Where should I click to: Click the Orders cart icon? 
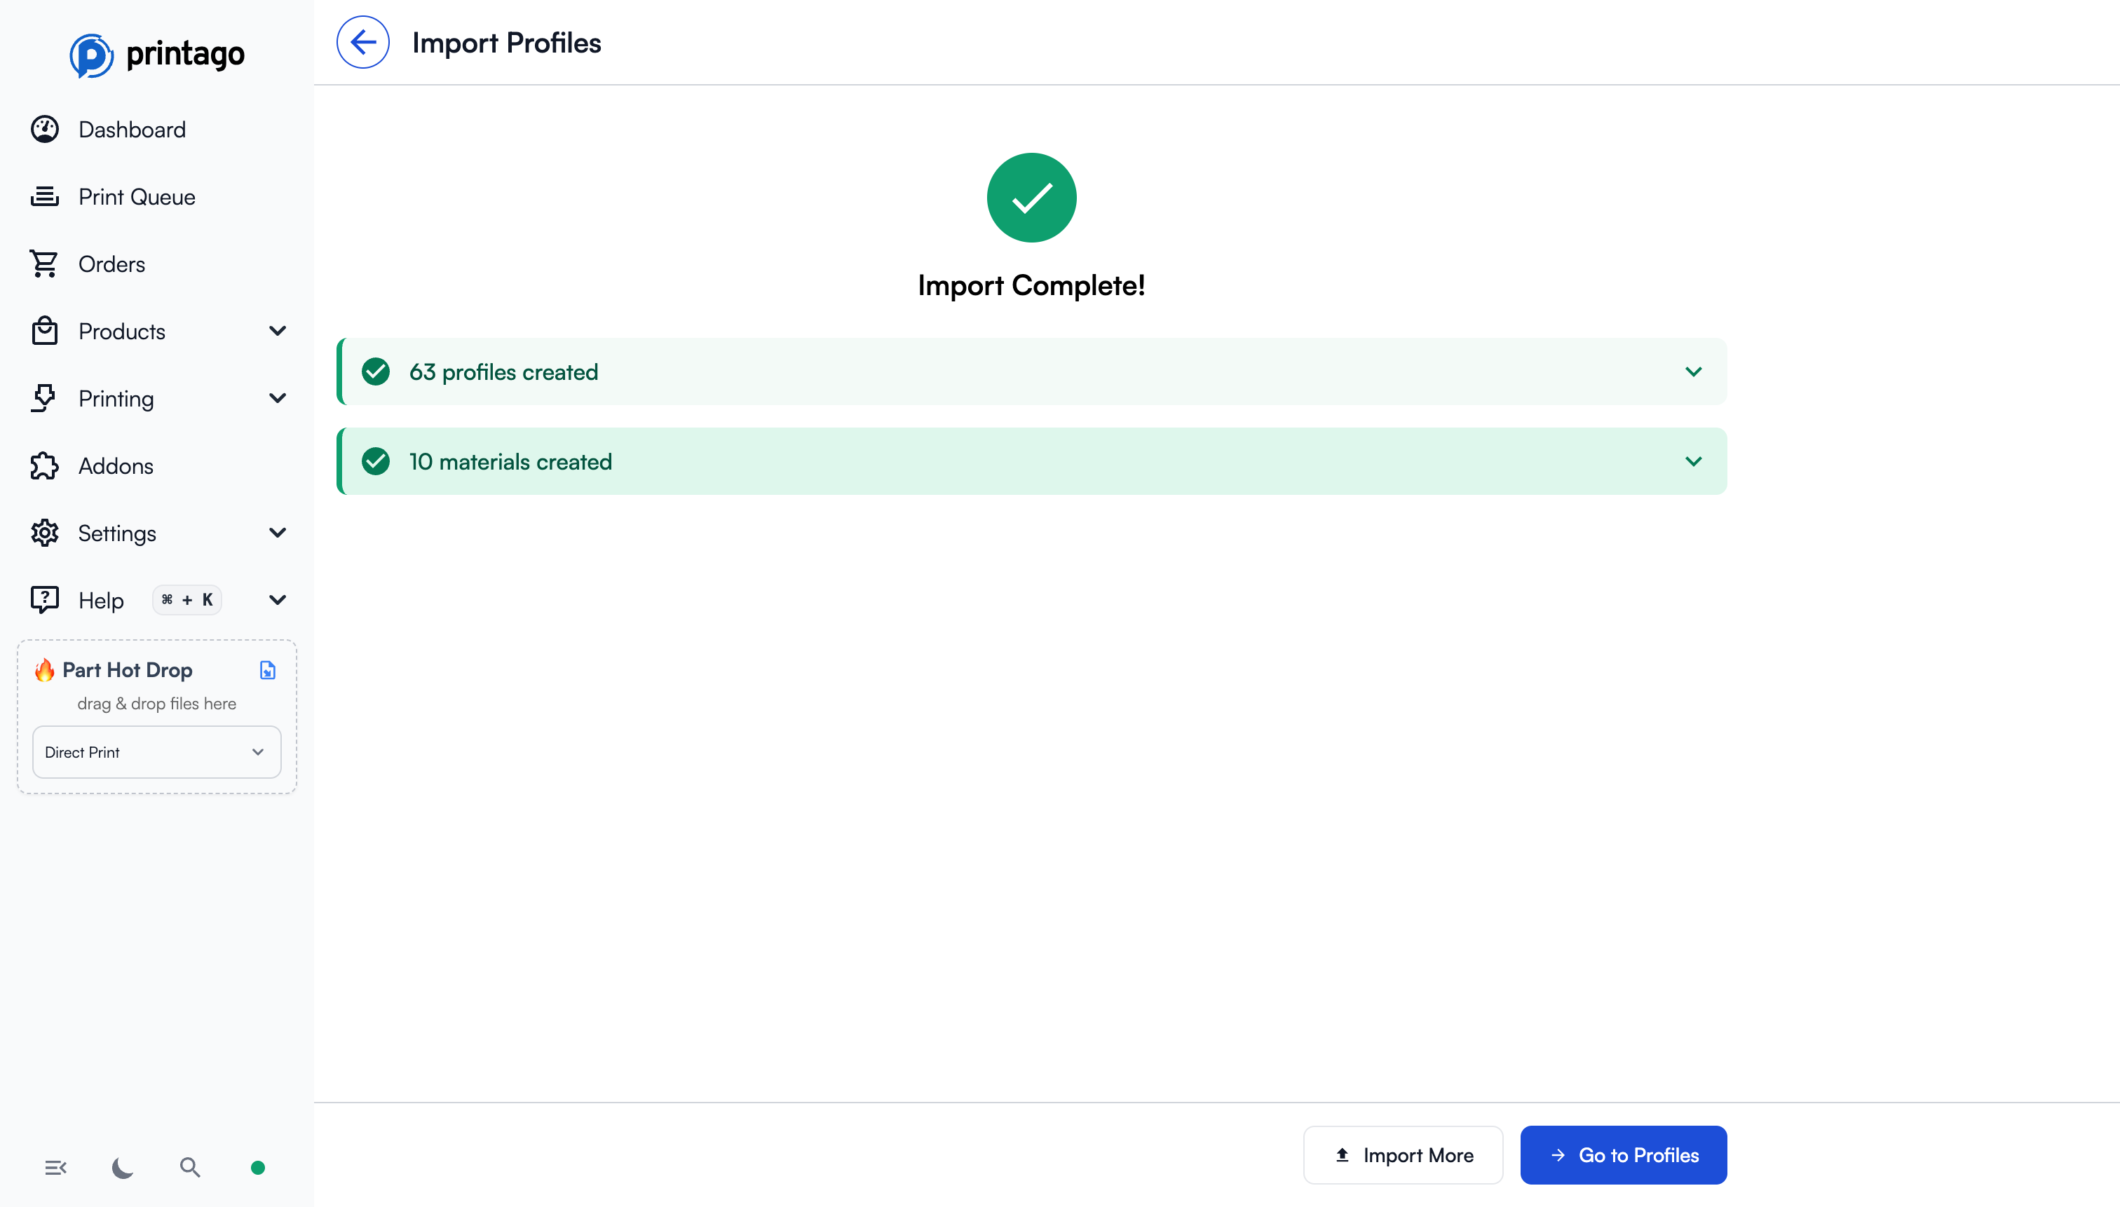click(45, 264)
